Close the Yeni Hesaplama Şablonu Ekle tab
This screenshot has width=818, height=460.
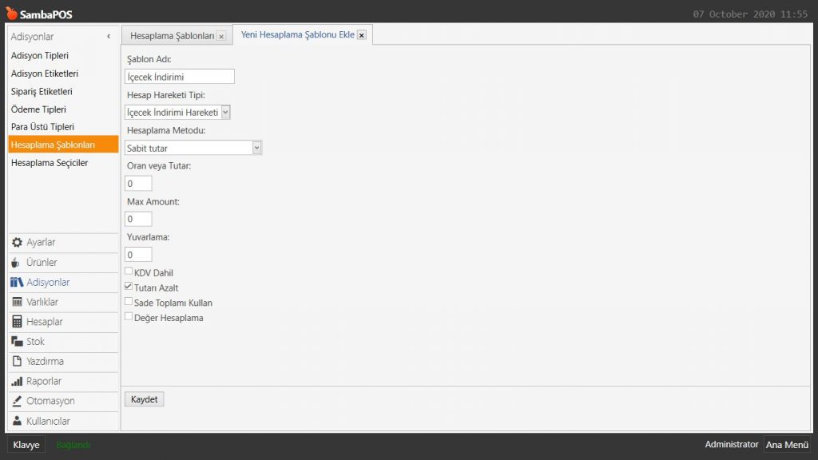[362, 35]
